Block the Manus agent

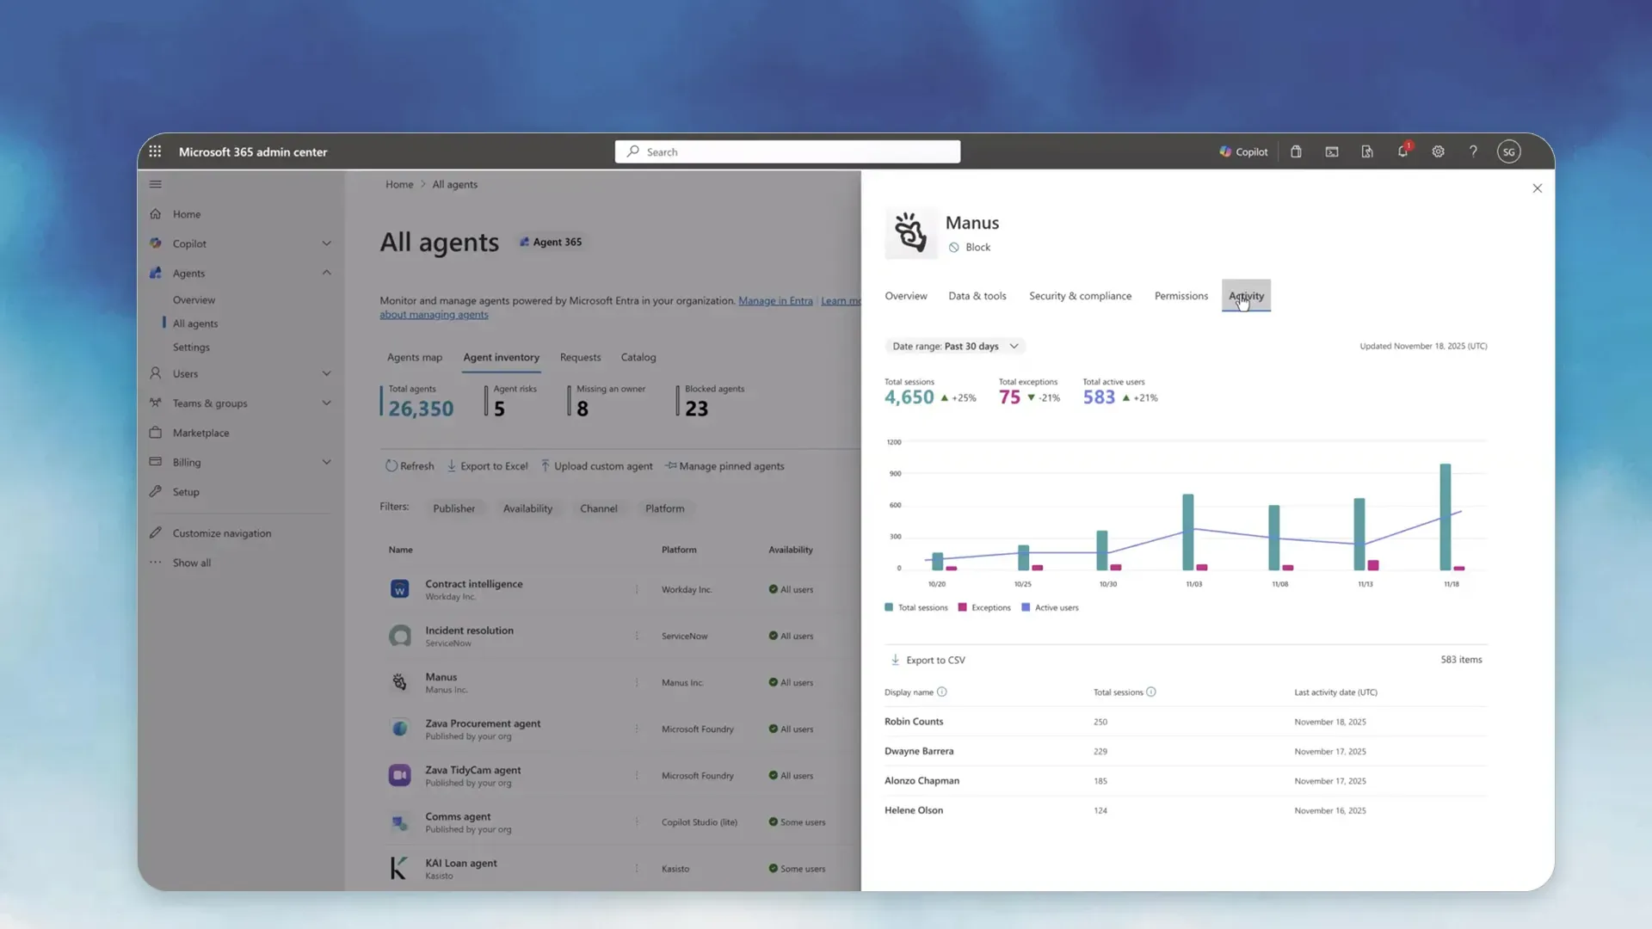pyautogui.click(x=971, y=247)
